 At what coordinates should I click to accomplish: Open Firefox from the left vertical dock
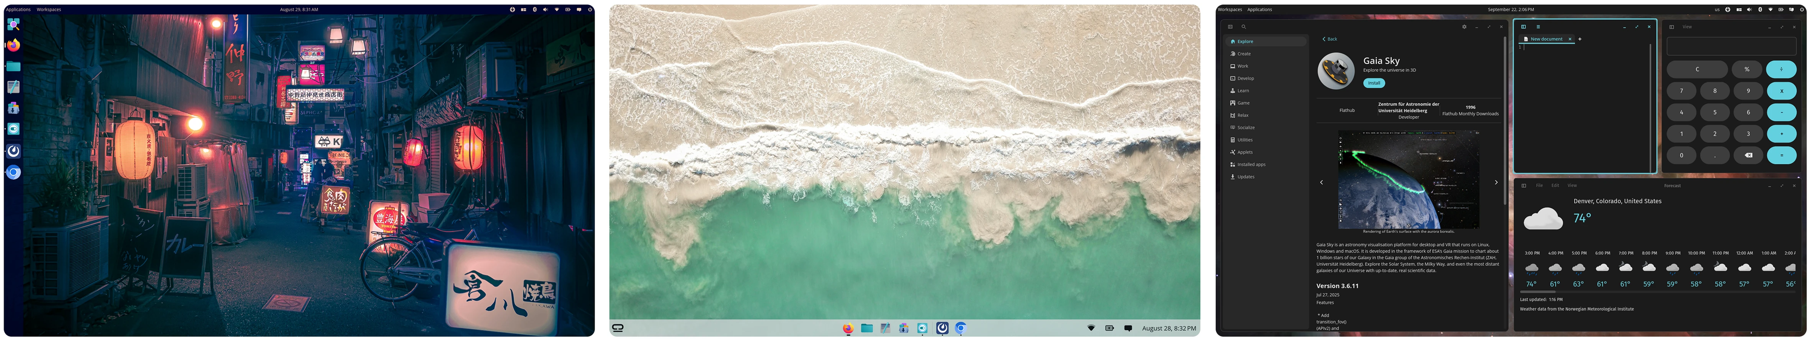pyautogui.click(x=14, y=46)
